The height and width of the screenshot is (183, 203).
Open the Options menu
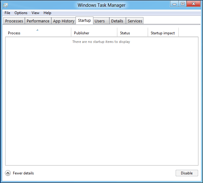tap(21, 13)
